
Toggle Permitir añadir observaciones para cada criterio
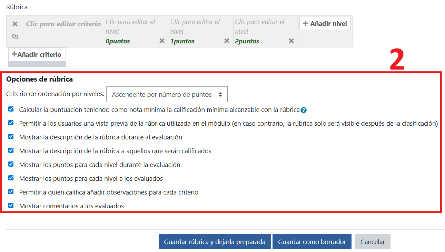(x=11, y=192)
